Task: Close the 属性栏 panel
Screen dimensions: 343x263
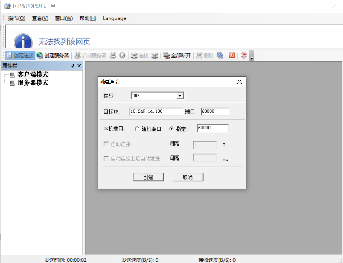Action: coord(79,66)
